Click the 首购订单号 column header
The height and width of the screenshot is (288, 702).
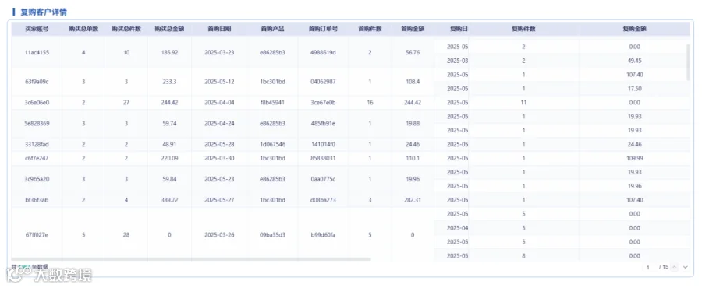coord(323,29)
